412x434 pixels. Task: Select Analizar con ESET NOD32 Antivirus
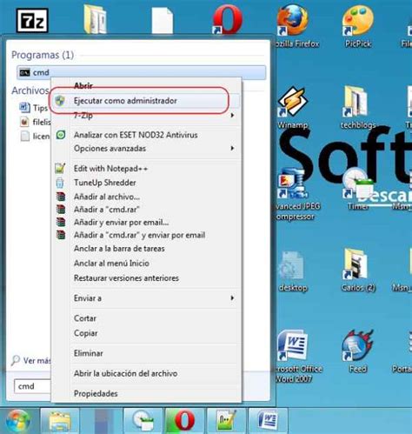point(136,135)
